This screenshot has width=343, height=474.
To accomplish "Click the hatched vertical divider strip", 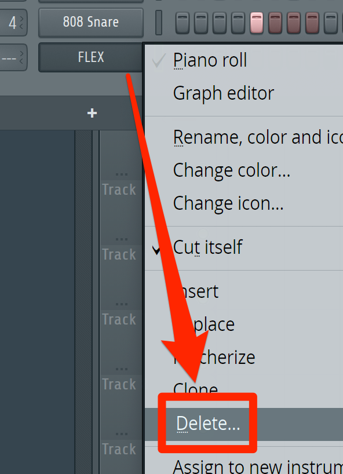I will click(83, 302).
